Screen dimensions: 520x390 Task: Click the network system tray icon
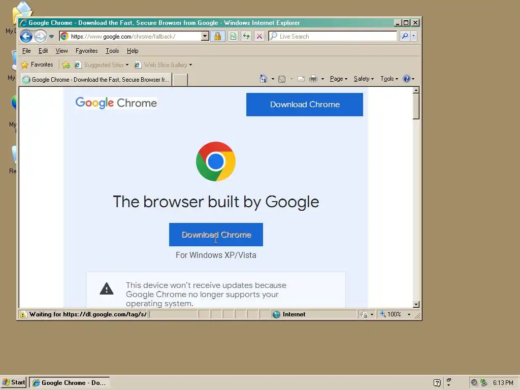pos(484,383)
